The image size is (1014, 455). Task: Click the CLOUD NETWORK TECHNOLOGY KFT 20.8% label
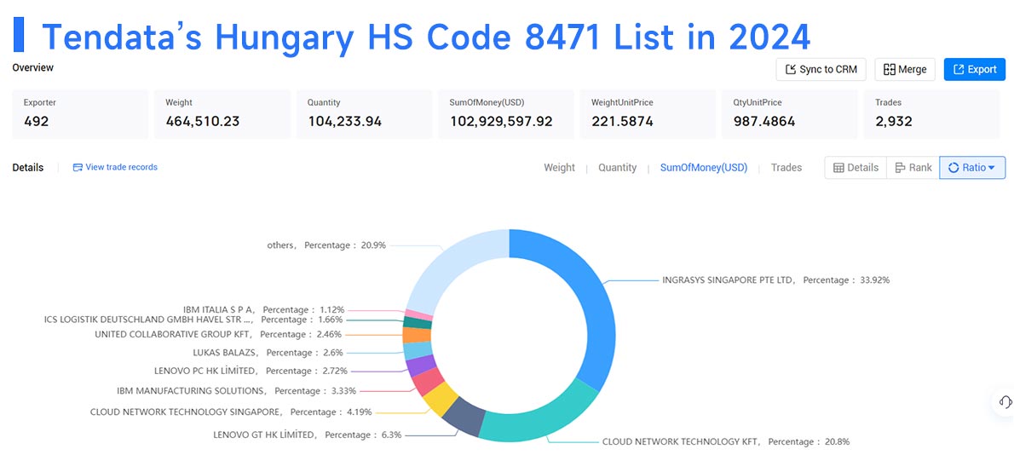(x=726, y=441)
